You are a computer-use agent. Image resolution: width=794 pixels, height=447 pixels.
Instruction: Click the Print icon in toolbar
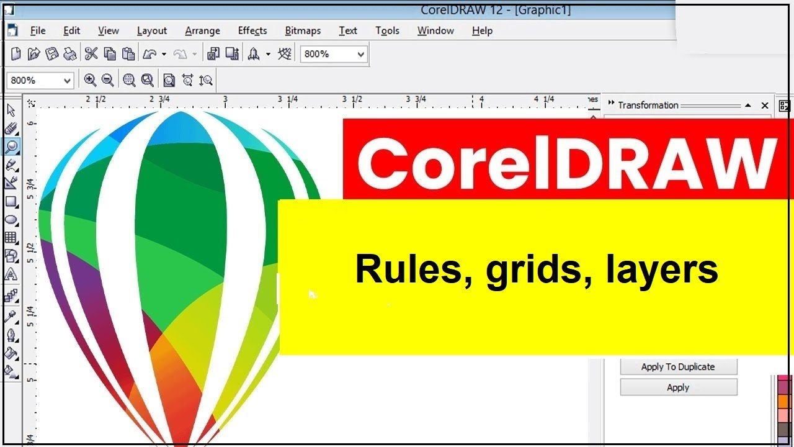pyautogui.click(x=70, y=55)
